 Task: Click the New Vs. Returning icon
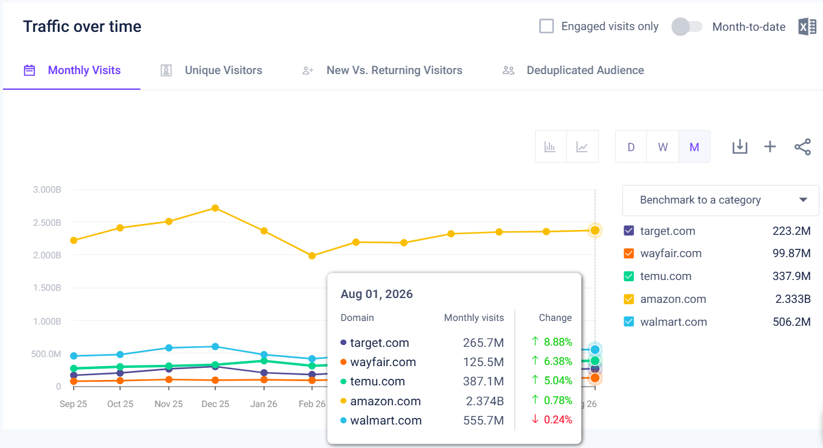tap(308, 70)
